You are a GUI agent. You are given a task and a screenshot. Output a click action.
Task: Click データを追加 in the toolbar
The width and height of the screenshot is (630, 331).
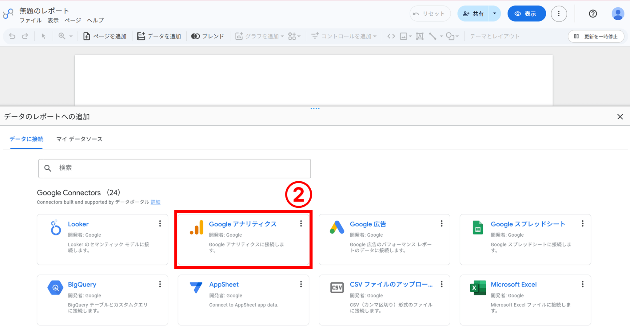tap(159, 36)
